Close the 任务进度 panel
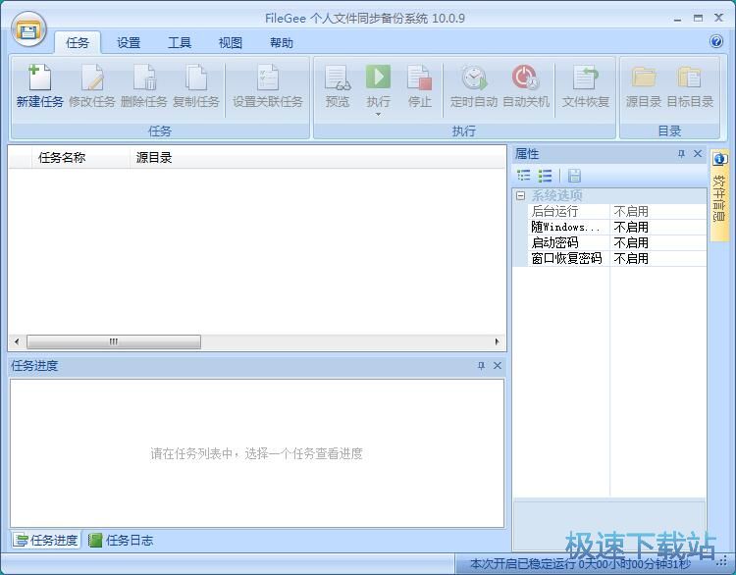The height and width of the screenshot is (575, 736). 498,365
